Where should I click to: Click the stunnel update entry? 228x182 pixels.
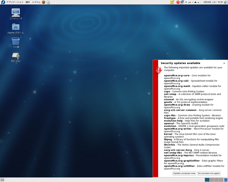(189, 100)
